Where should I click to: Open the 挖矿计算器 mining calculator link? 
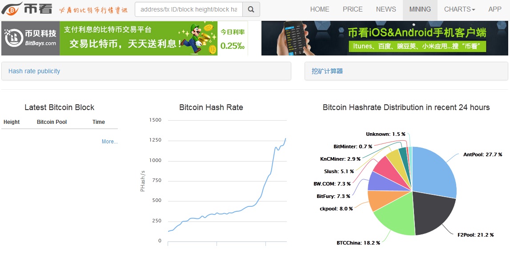327,71
